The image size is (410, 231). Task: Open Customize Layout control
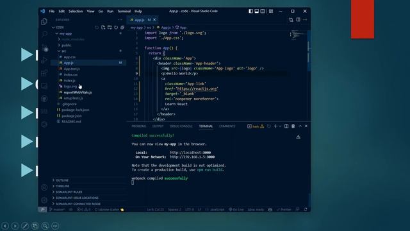(271, 12)
